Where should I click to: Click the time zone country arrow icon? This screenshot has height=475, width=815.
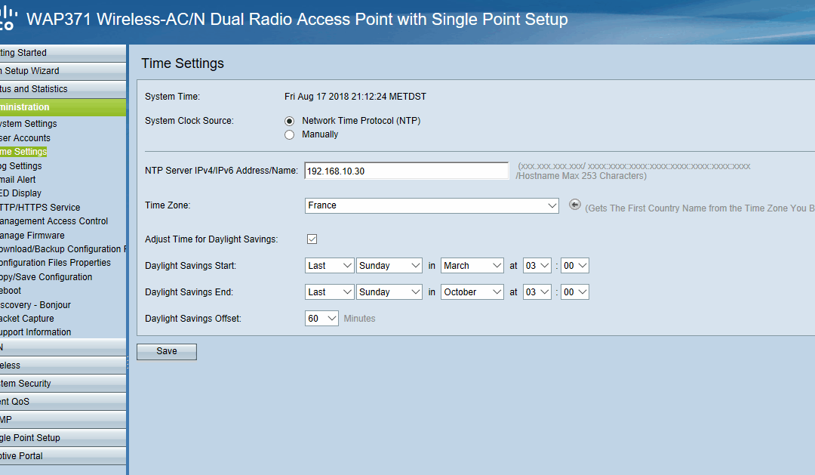574,205
